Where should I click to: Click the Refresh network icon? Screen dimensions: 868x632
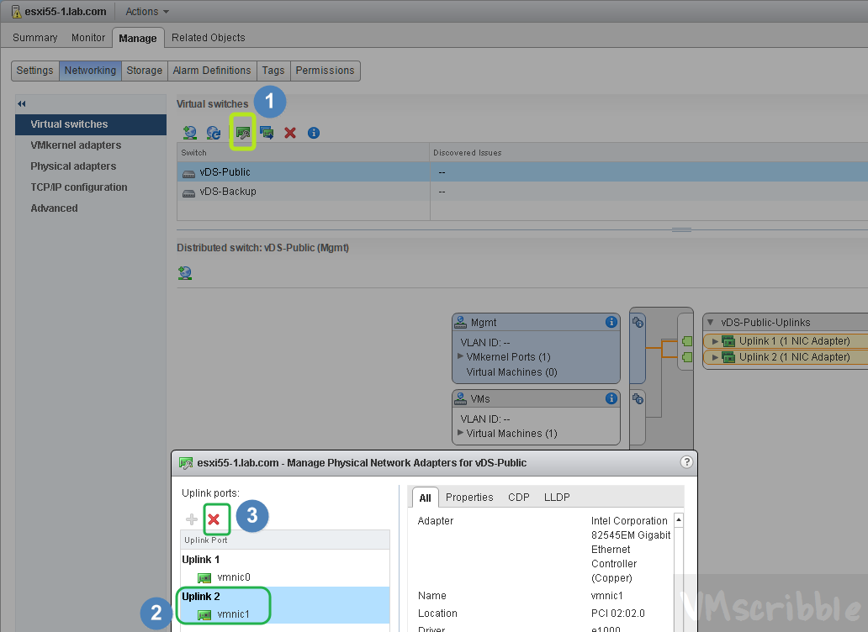coord(214,133)
